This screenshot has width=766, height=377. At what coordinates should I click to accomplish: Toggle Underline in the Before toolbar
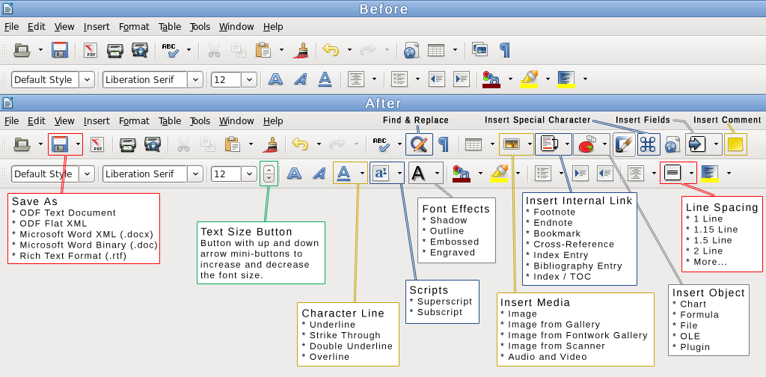(x=325, y=79)
